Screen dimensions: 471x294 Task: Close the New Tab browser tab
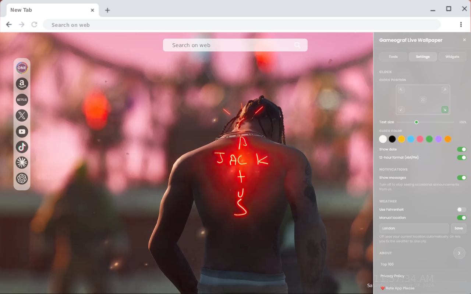pyautogui.click(x=92, y=10)
